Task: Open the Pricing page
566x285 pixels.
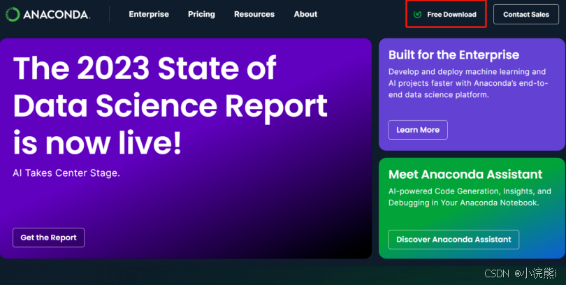Action: [201, 15]
